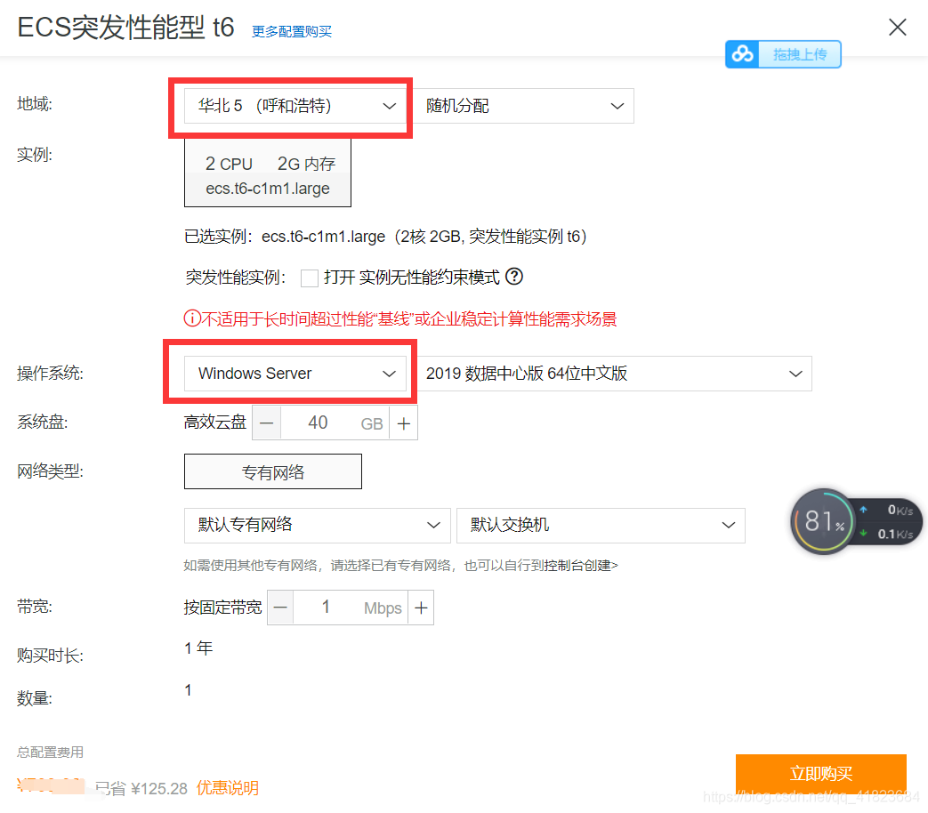Open the 优惠说明 link

click(227, 788)
